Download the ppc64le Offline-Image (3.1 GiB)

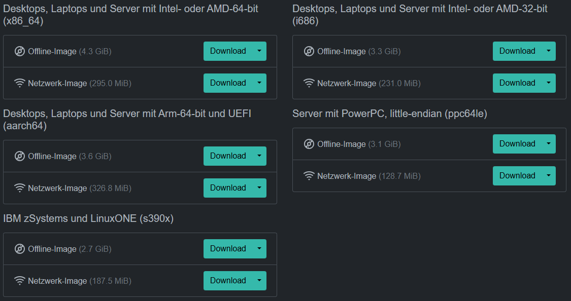coord(517,144)
